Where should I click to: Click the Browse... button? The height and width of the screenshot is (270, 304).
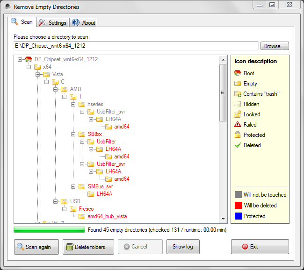coord(275,46)
